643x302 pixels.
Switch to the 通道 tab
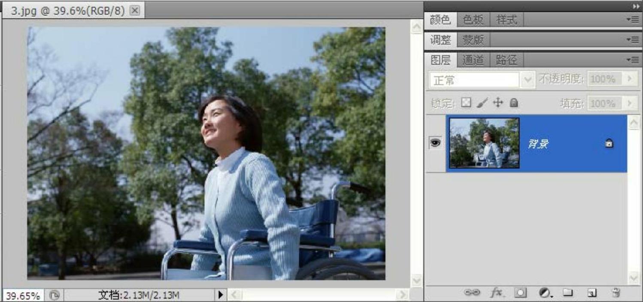(473, 60)
